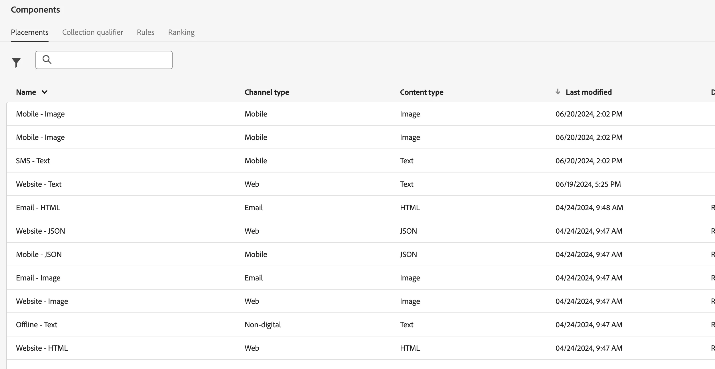Click the Web channel cell of Website - JSON
This screenshot has width=715, height=369.
click(x=252, y=231)
